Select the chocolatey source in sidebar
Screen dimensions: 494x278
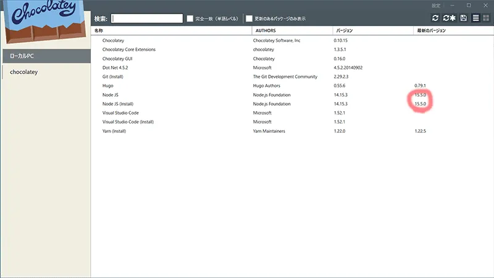point(47,72)
